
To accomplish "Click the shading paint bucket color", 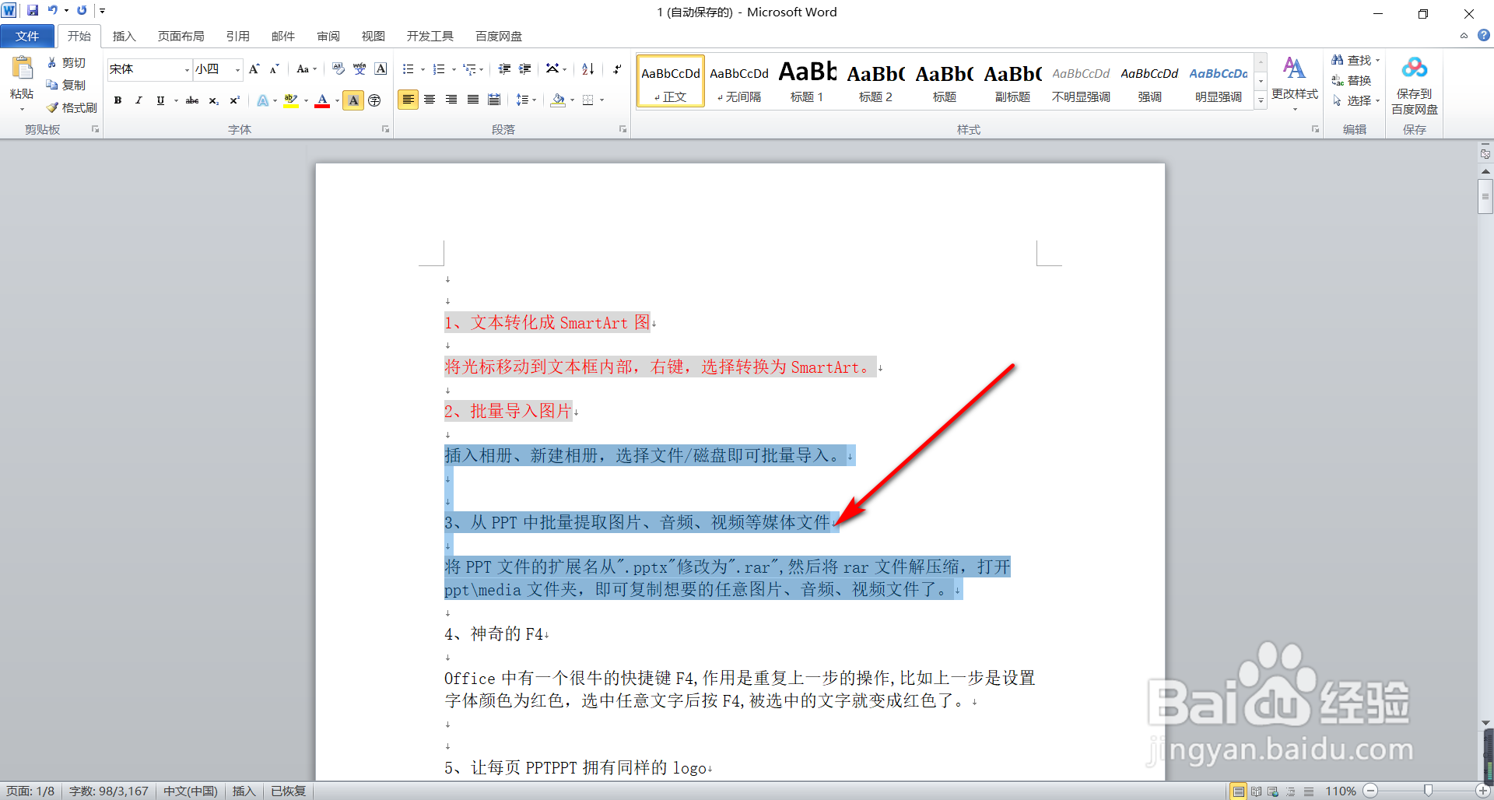I will [558, 100].
